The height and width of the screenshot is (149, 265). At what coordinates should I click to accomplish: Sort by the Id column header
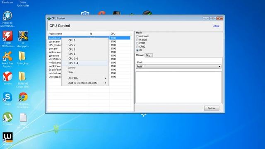coord(99,34)
